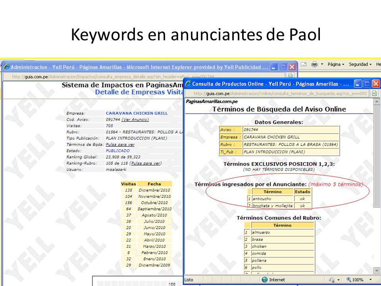Open Pulsa para ver link for Términos de Bqda
Screen dimensions: 381x286
click(x=120, y=145)
